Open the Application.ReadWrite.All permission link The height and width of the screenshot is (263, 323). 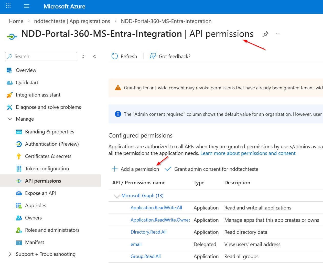pos(156,208)
